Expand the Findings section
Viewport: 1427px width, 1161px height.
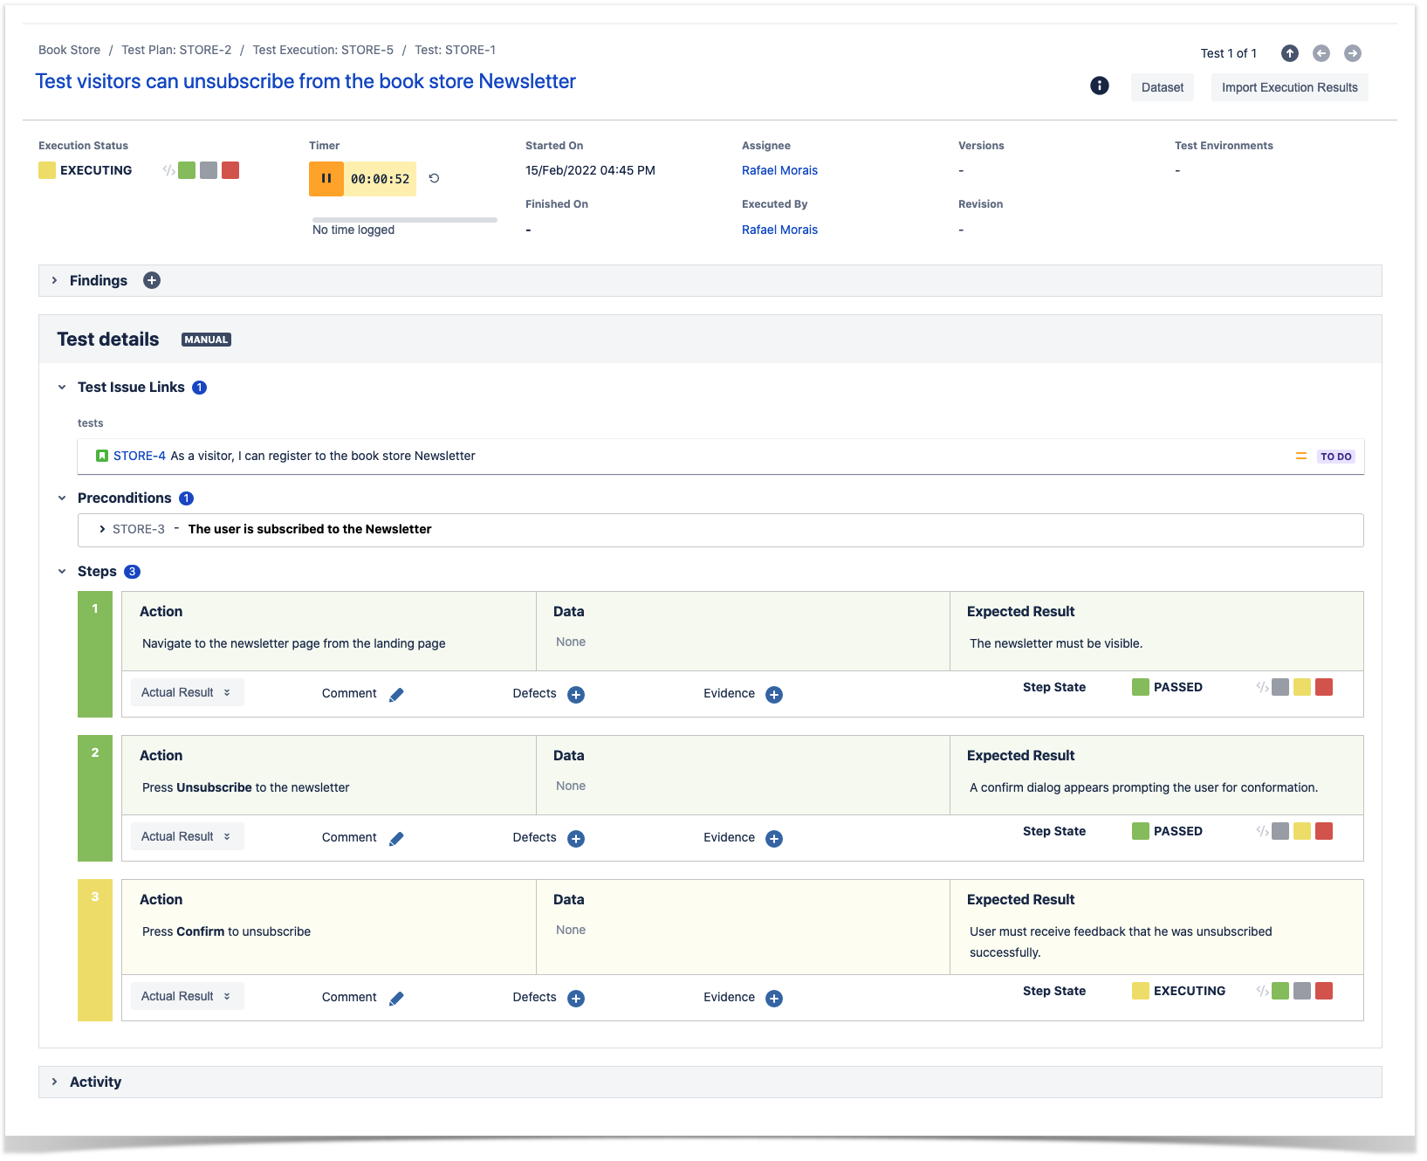pos(54,280)
